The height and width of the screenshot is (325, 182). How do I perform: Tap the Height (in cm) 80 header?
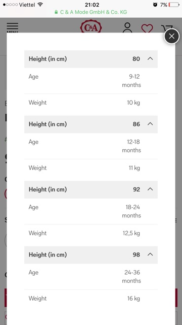pyautogui.click(x=91, y=59)
